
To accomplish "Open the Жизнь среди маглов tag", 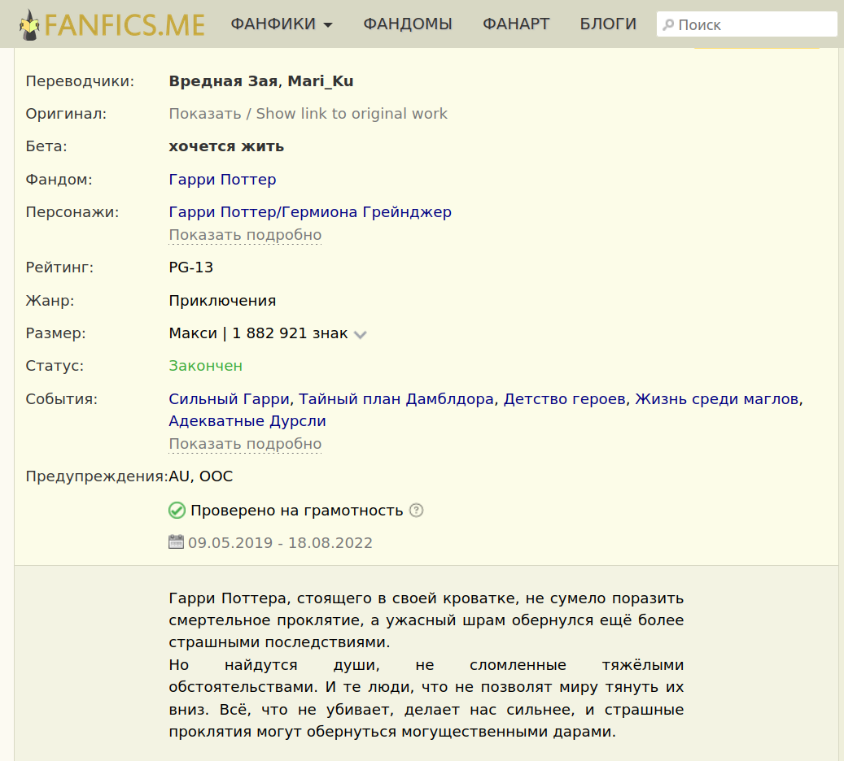I will (717, 399).
